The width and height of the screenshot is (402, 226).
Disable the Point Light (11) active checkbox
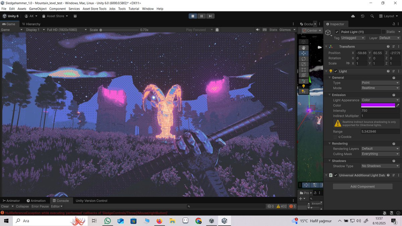[337, 32]
